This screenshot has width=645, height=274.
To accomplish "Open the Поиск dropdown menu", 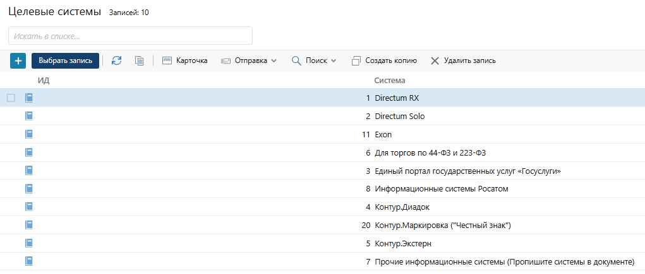I will (x=313, y=60).
